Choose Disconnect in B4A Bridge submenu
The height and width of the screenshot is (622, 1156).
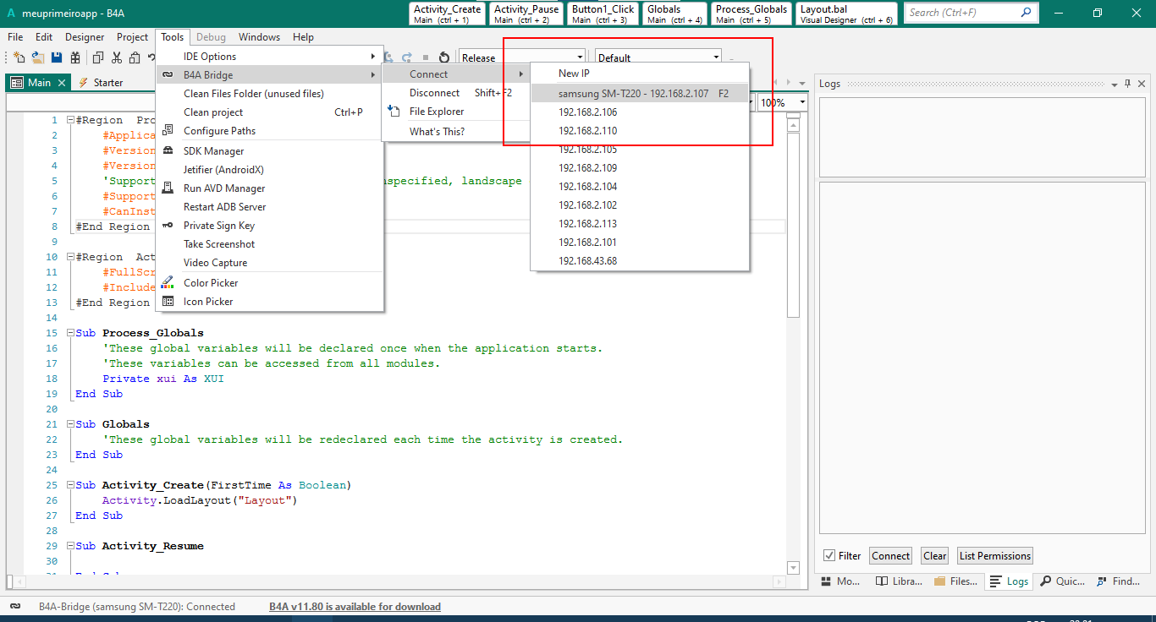(x=455, y=93)
